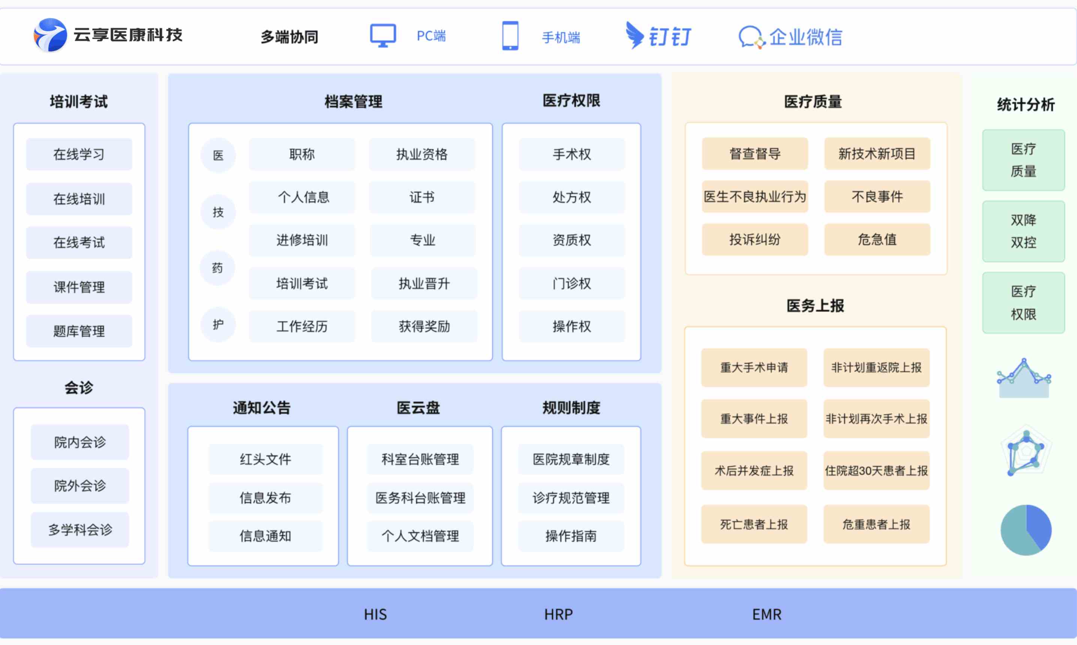
Task: Open 医生不良执业行为 item
Action: [x=755, y=196]
